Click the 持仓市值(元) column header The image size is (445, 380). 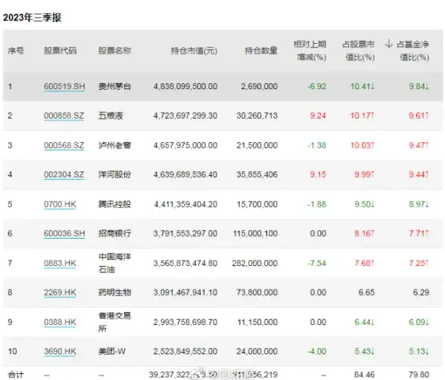click(x=194, y=51)
